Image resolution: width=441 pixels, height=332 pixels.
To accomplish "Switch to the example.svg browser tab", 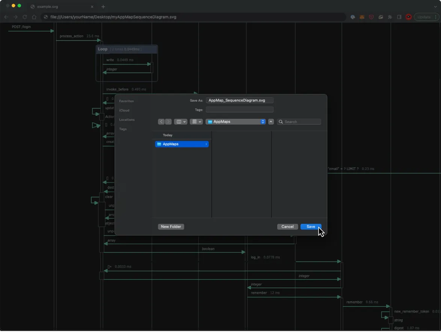I will click(62, 6).
